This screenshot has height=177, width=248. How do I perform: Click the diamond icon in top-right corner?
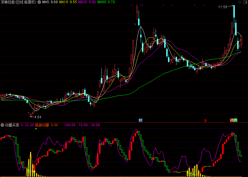(240, 2)
